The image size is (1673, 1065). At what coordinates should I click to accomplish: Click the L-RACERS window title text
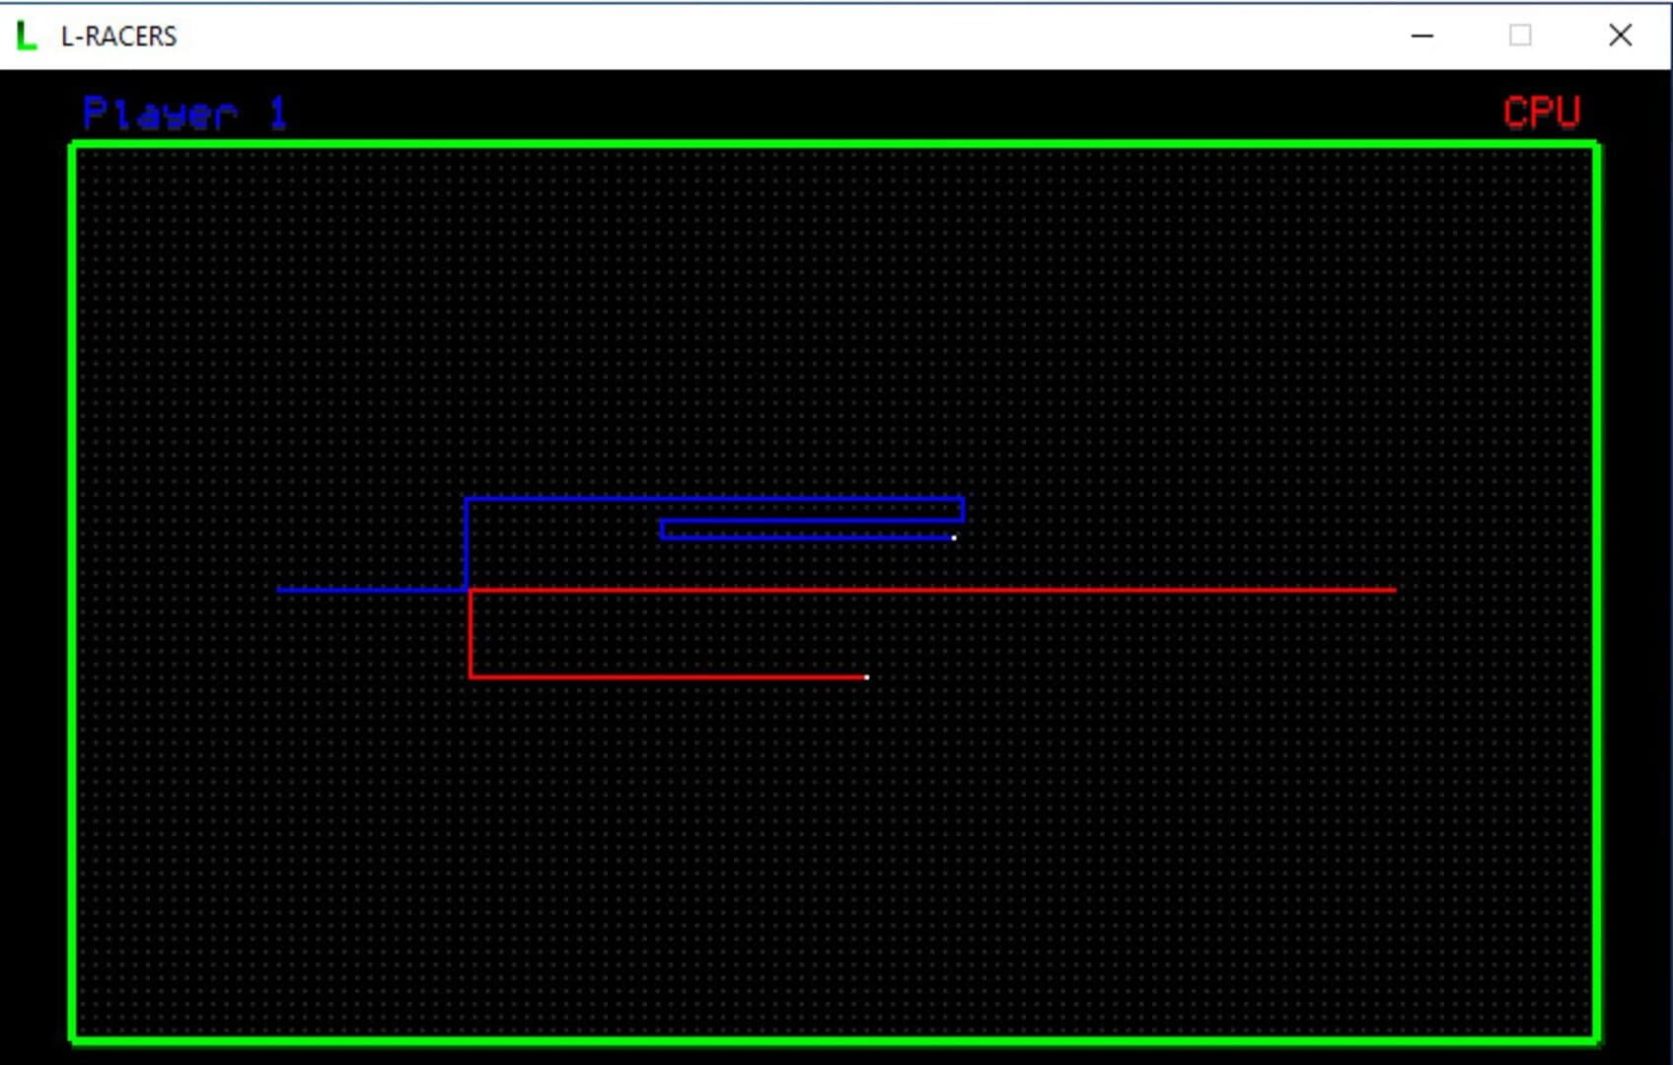point(118,36)
